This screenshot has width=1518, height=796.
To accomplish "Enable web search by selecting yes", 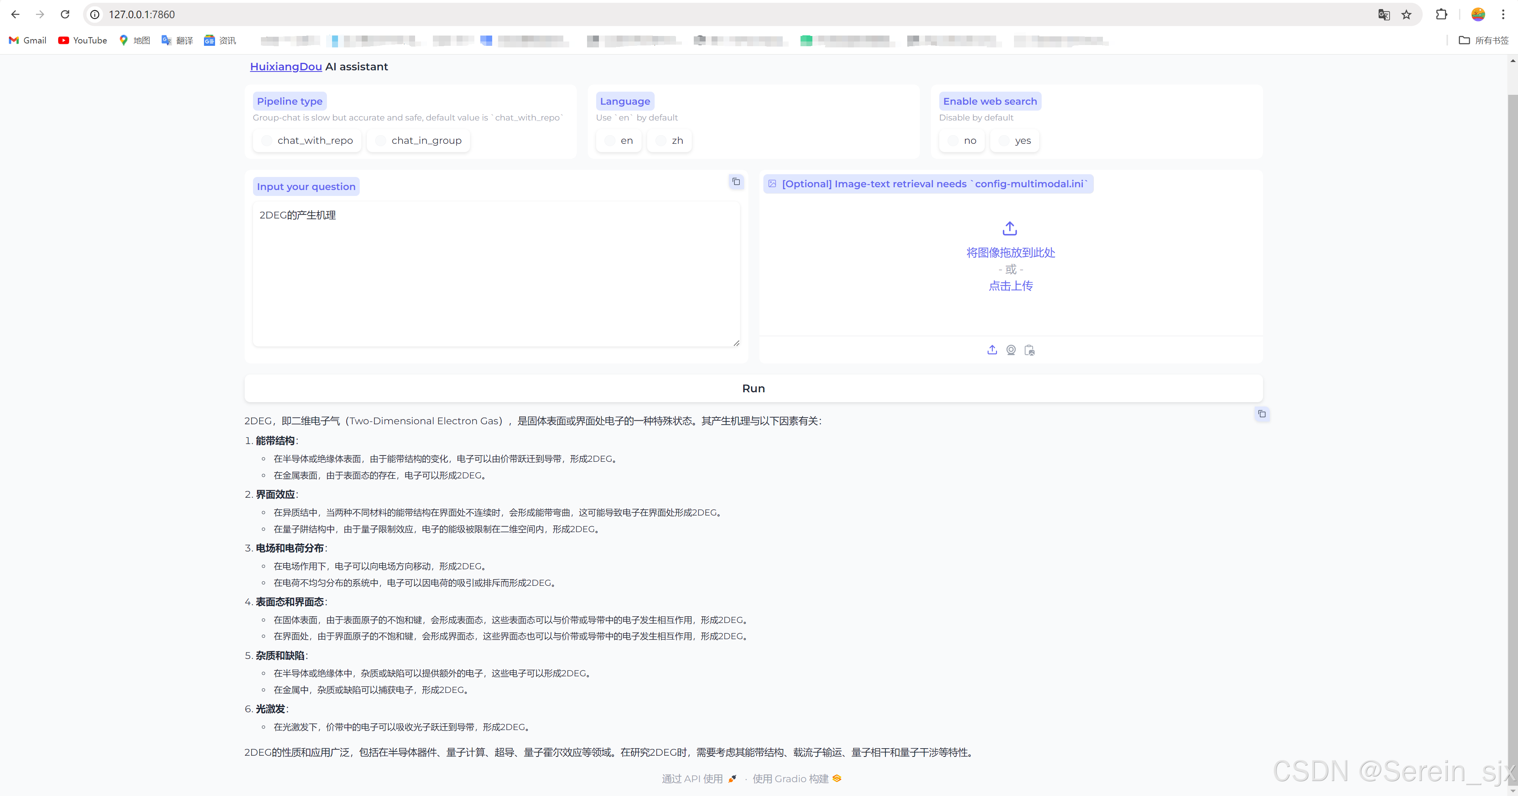I will pyautogui.click(x=1014, y=141).
